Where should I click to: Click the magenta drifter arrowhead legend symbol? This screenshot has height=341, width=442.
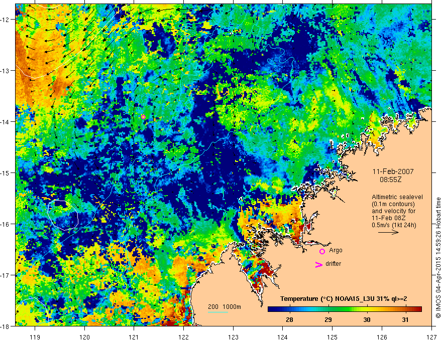click(319, 264)
